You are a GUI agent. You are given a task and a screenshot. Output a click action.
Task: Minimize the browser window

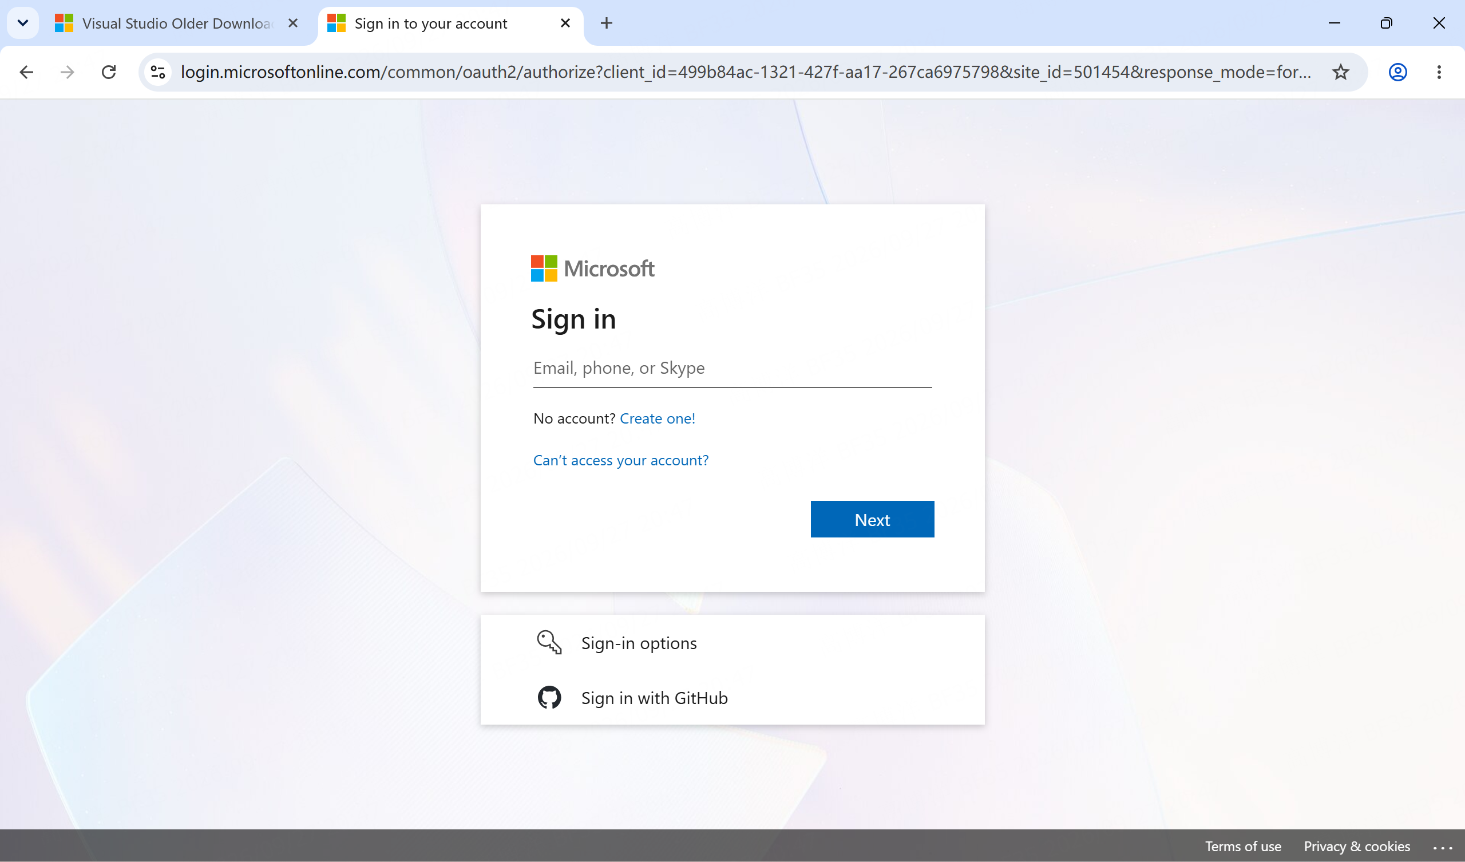(1334, 23)
